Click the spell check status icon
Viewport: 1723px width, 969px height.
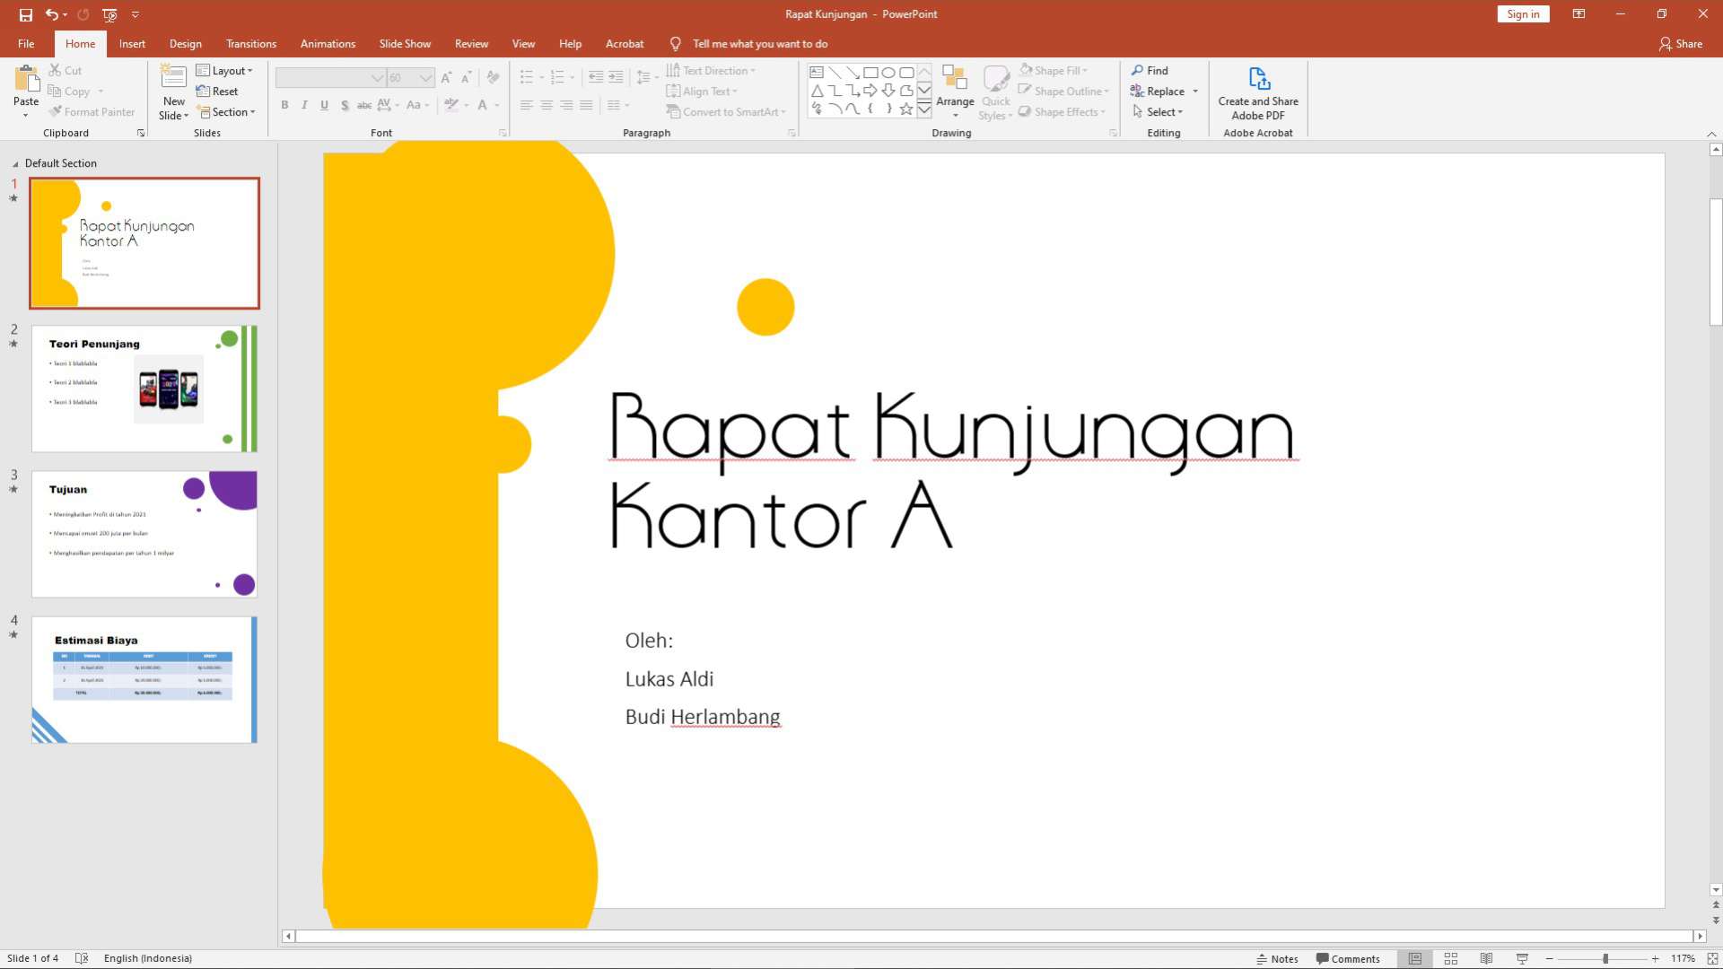pyautogui.click(x=82, y=958)
